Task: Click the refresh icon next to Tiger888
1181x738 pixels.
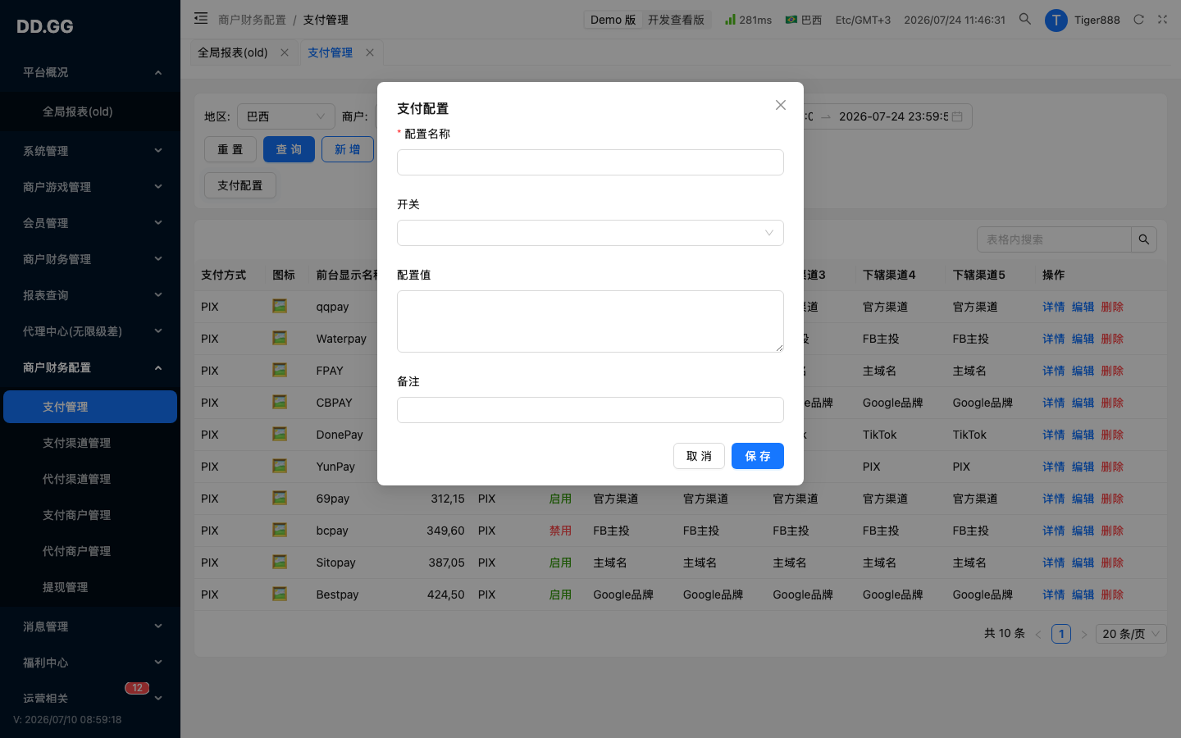Action: click(1138, 20)
